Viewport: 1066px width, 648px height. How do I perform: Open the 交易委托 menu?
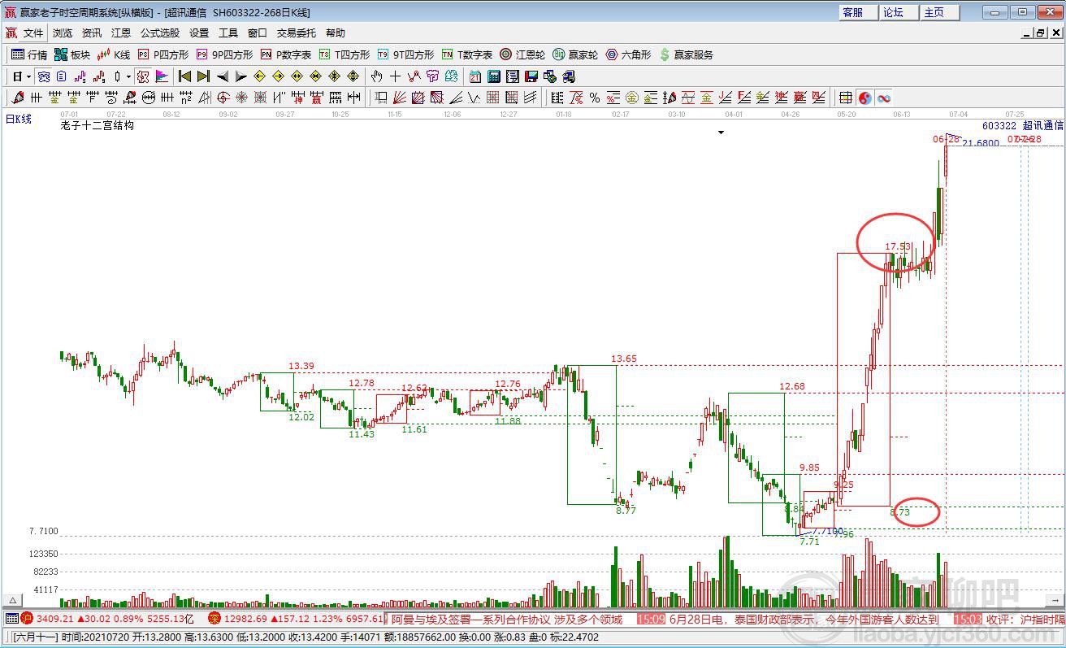coord(297,33)
